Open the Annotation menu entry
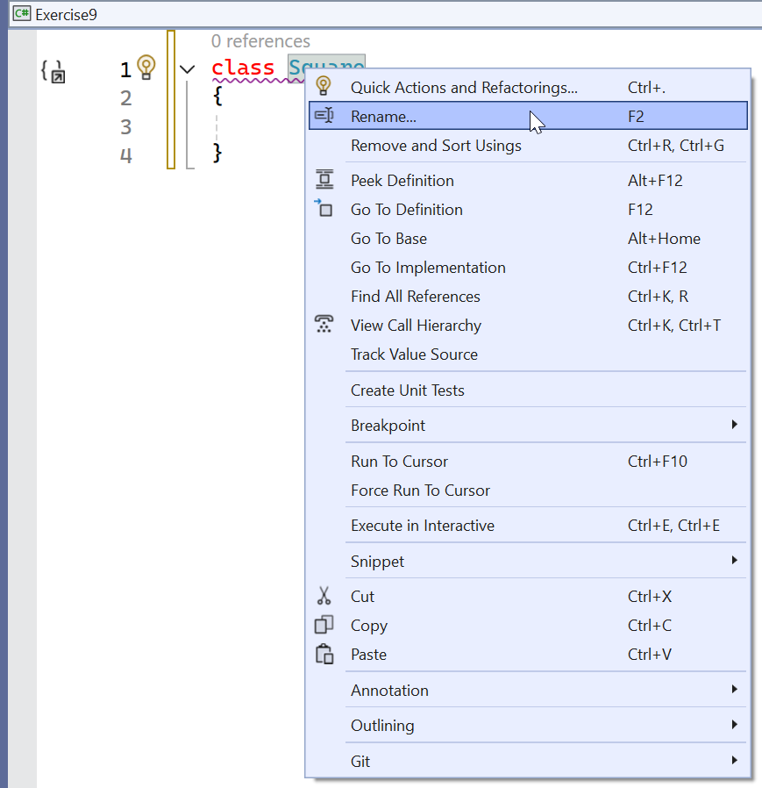This screenshot has height=788, width=762. pos(528,690)
